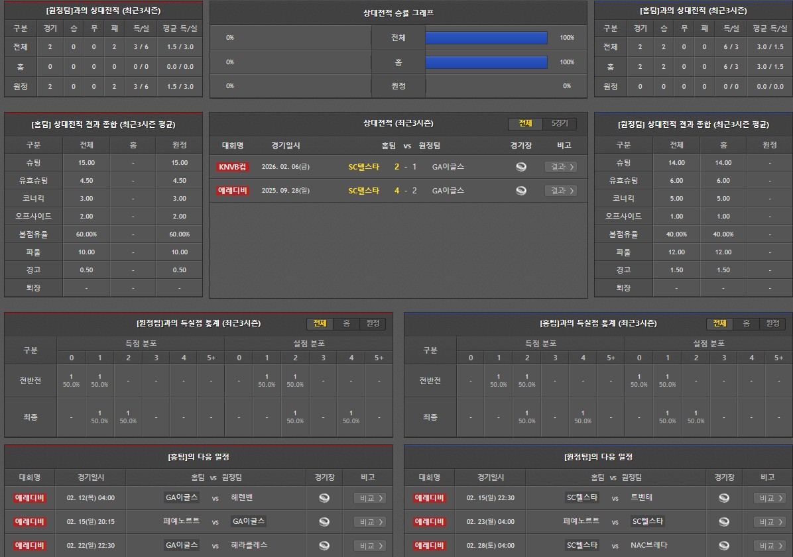
Task: Select 전체 tab in head-to-head record panel
Action: 525,124
